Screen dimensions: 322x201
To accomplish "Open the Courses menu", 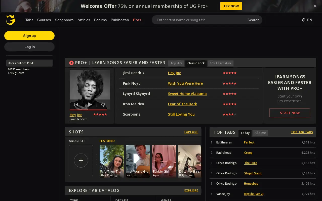I will coord(44,20).
